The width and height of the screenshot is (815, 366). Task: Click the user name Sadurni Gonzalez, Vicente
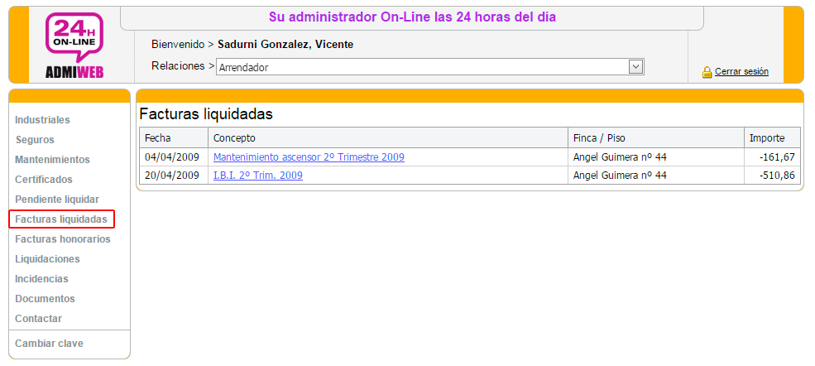pyautogui.click(x=285, y=45)
